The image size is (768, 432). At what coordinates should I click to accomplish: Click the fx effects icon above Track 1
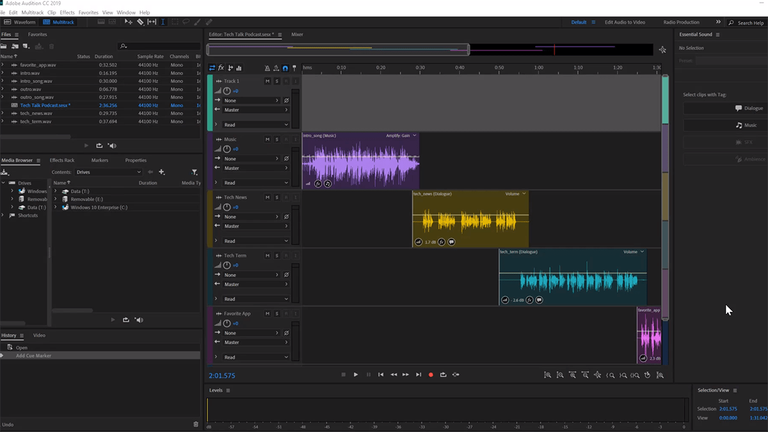coord(221,68)
